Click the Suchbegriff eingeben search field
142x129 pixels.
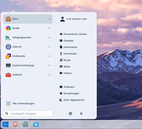[28, 114]
